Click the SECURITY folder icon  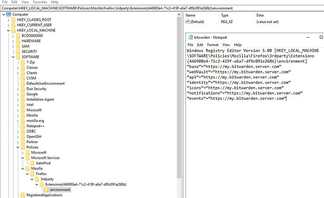18,52
